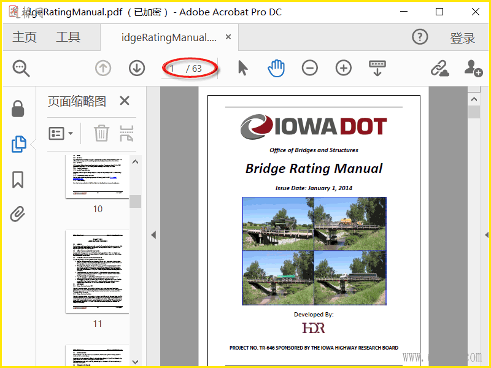Click the HDR logo

(314, 328)
